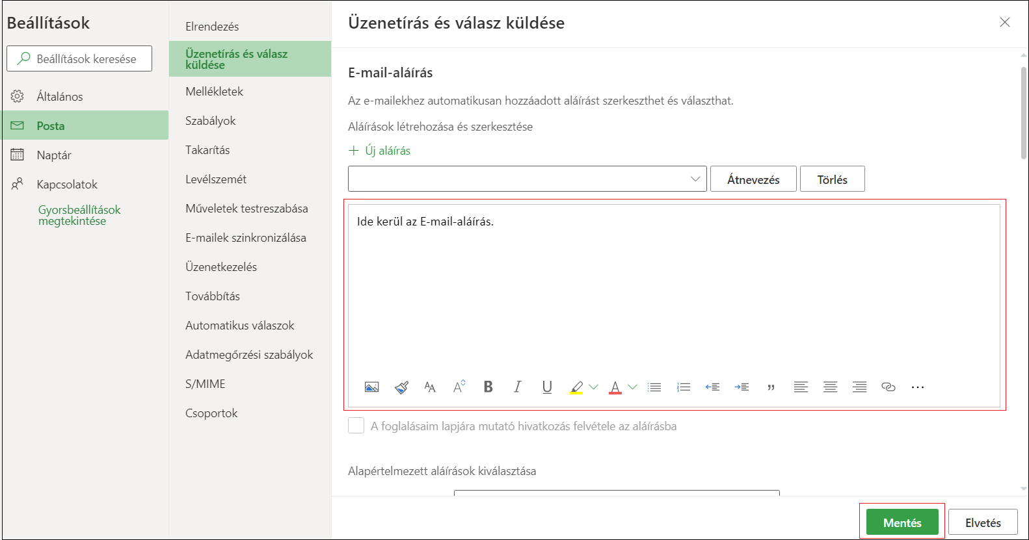1029x540 pixels.
Task: Click the scrollbar down arrow
Action: pos(1024,488)
